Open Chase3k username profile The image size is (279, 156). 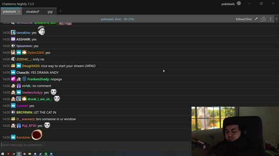[23, 72]
